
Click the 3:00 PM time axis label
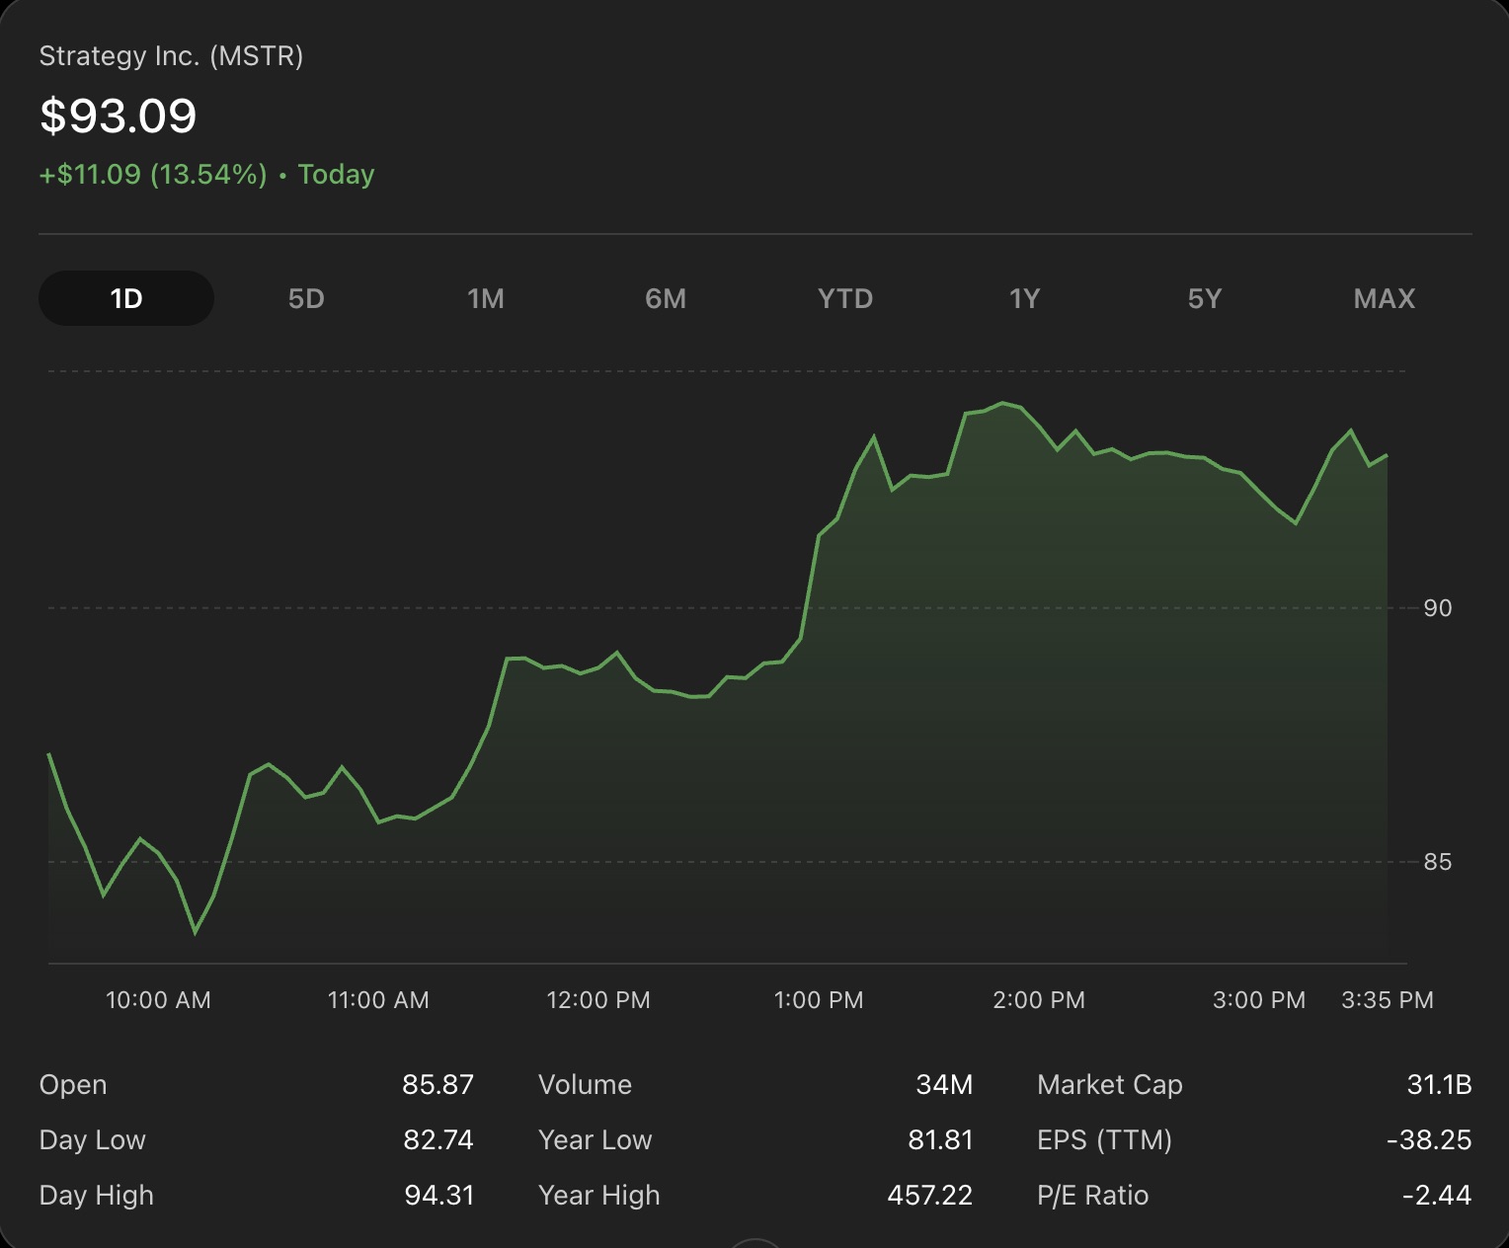[1259, 1000]
